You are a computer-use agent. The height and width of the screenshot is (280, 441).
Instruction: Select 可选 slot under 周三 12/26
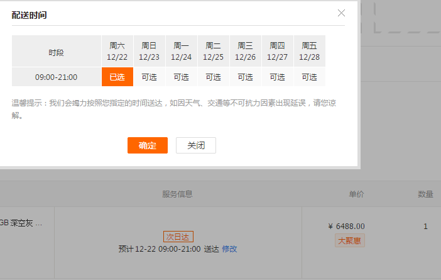pyautogui.click(x=245, y=77)
